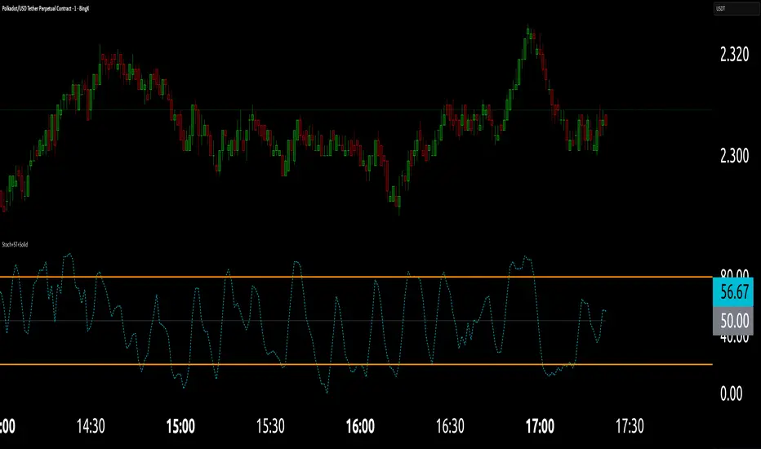Image resolution: width=761 pixels, height=449 pixels.
Task: Select the 2.320 price axis label
Action: (734, 55)
